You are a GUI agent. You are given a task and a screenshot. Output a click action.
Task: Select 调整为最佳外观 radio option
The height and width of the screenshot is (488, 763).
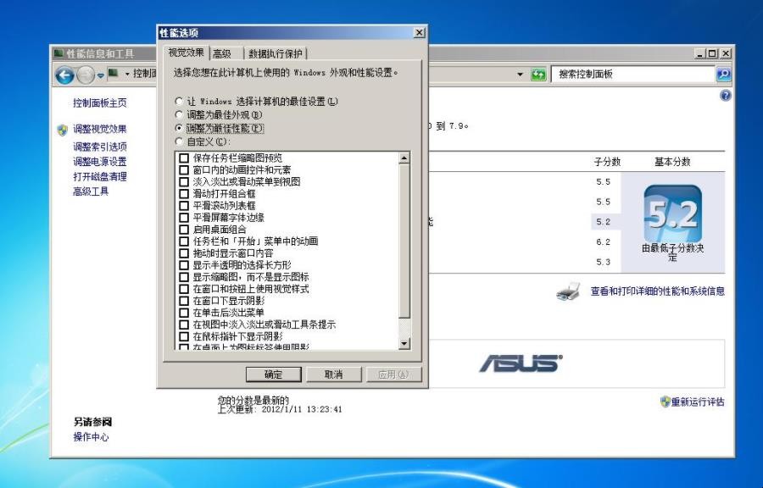click(x=179, y=114)
